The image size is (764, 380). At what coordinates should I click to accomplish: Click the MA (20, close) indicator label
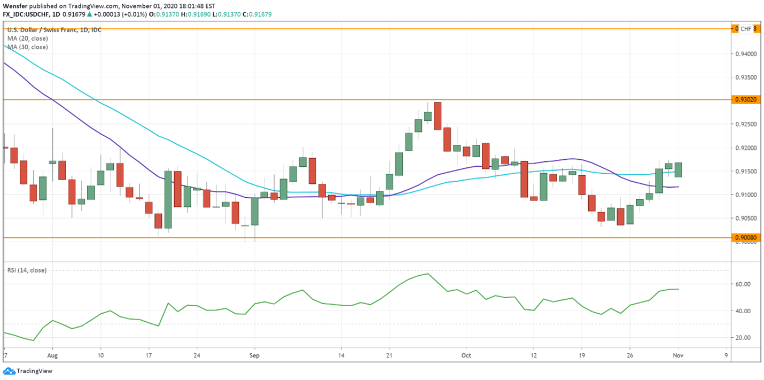coord(27,38)
